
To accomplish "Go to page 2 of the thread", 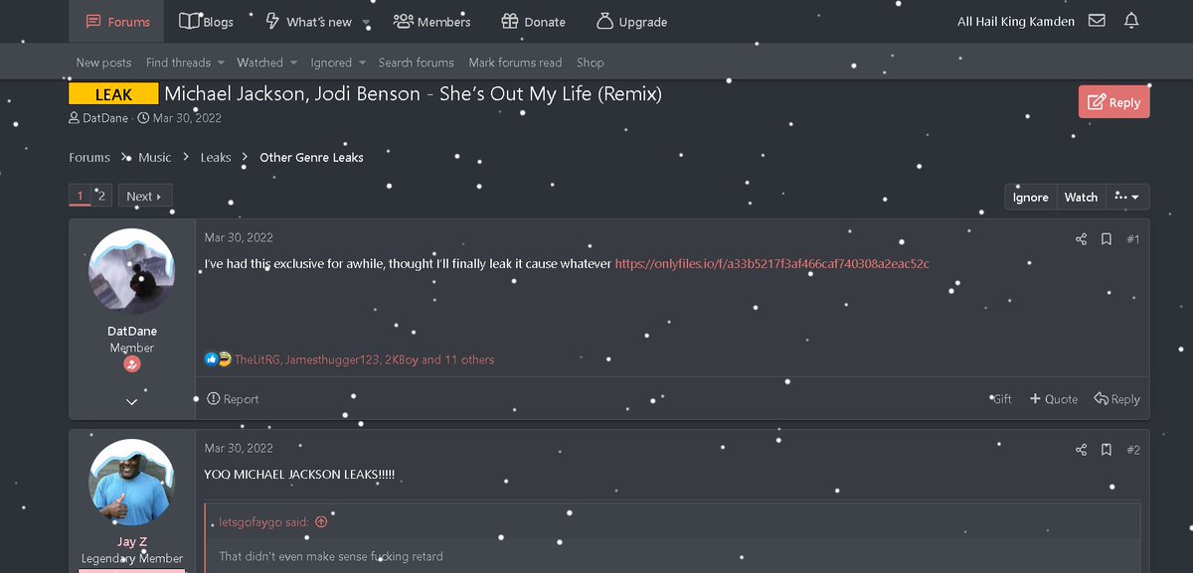I will tap(101, 196).
